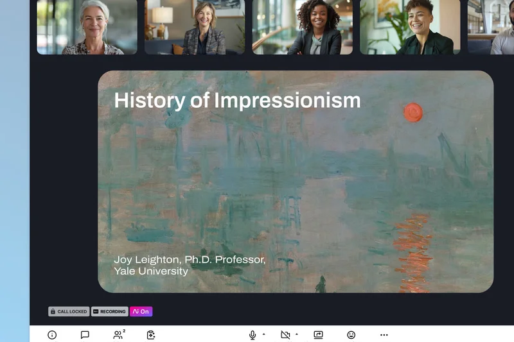Select the curly-haired woman's video tile
Viewport: 514px width, 342px height.
[x=302, y=27]
